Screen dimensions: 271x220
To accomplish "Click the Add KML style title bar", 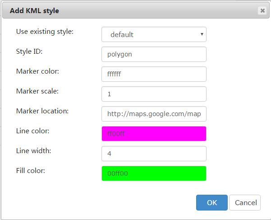I will tap(126, 10).
